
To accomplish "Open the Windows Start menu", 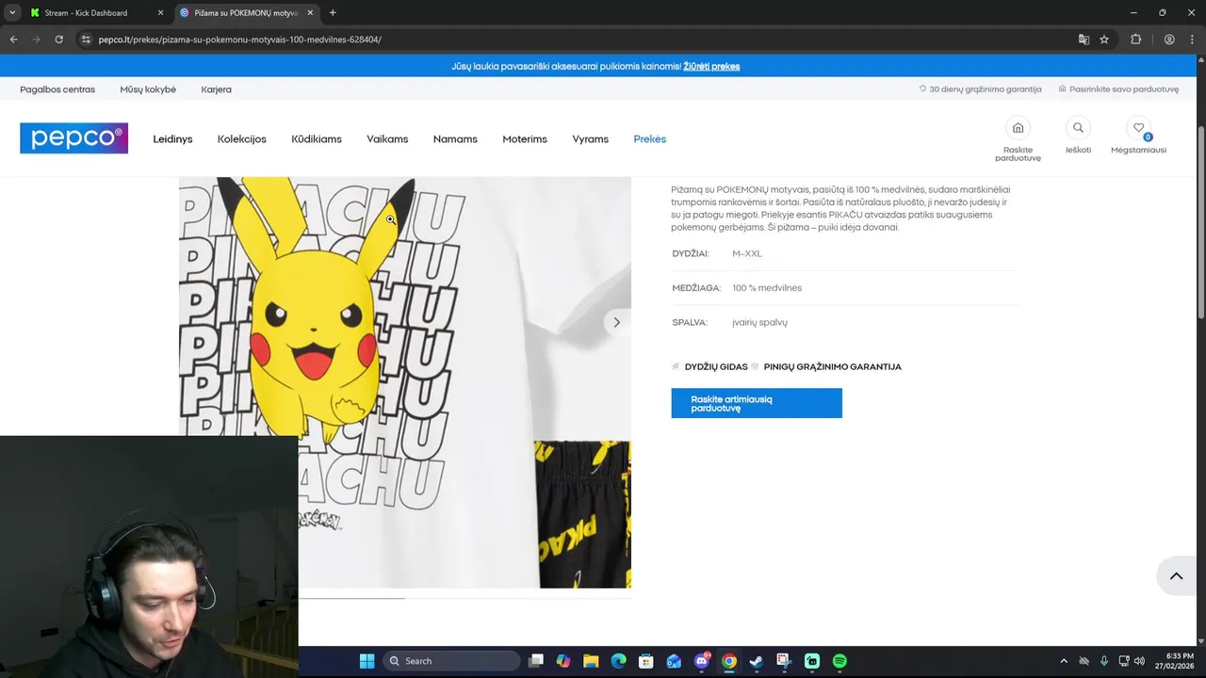I will [x=367, y=661].
